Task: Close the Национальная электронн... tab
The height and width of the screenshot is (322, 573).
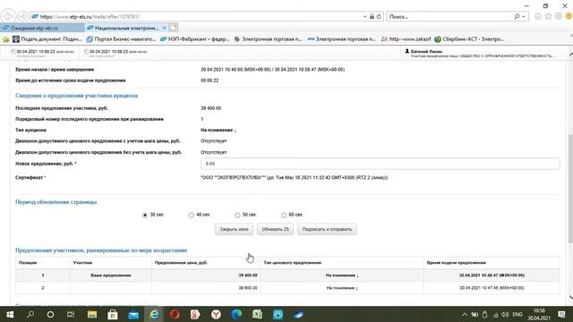Action: tap(164, 28)
